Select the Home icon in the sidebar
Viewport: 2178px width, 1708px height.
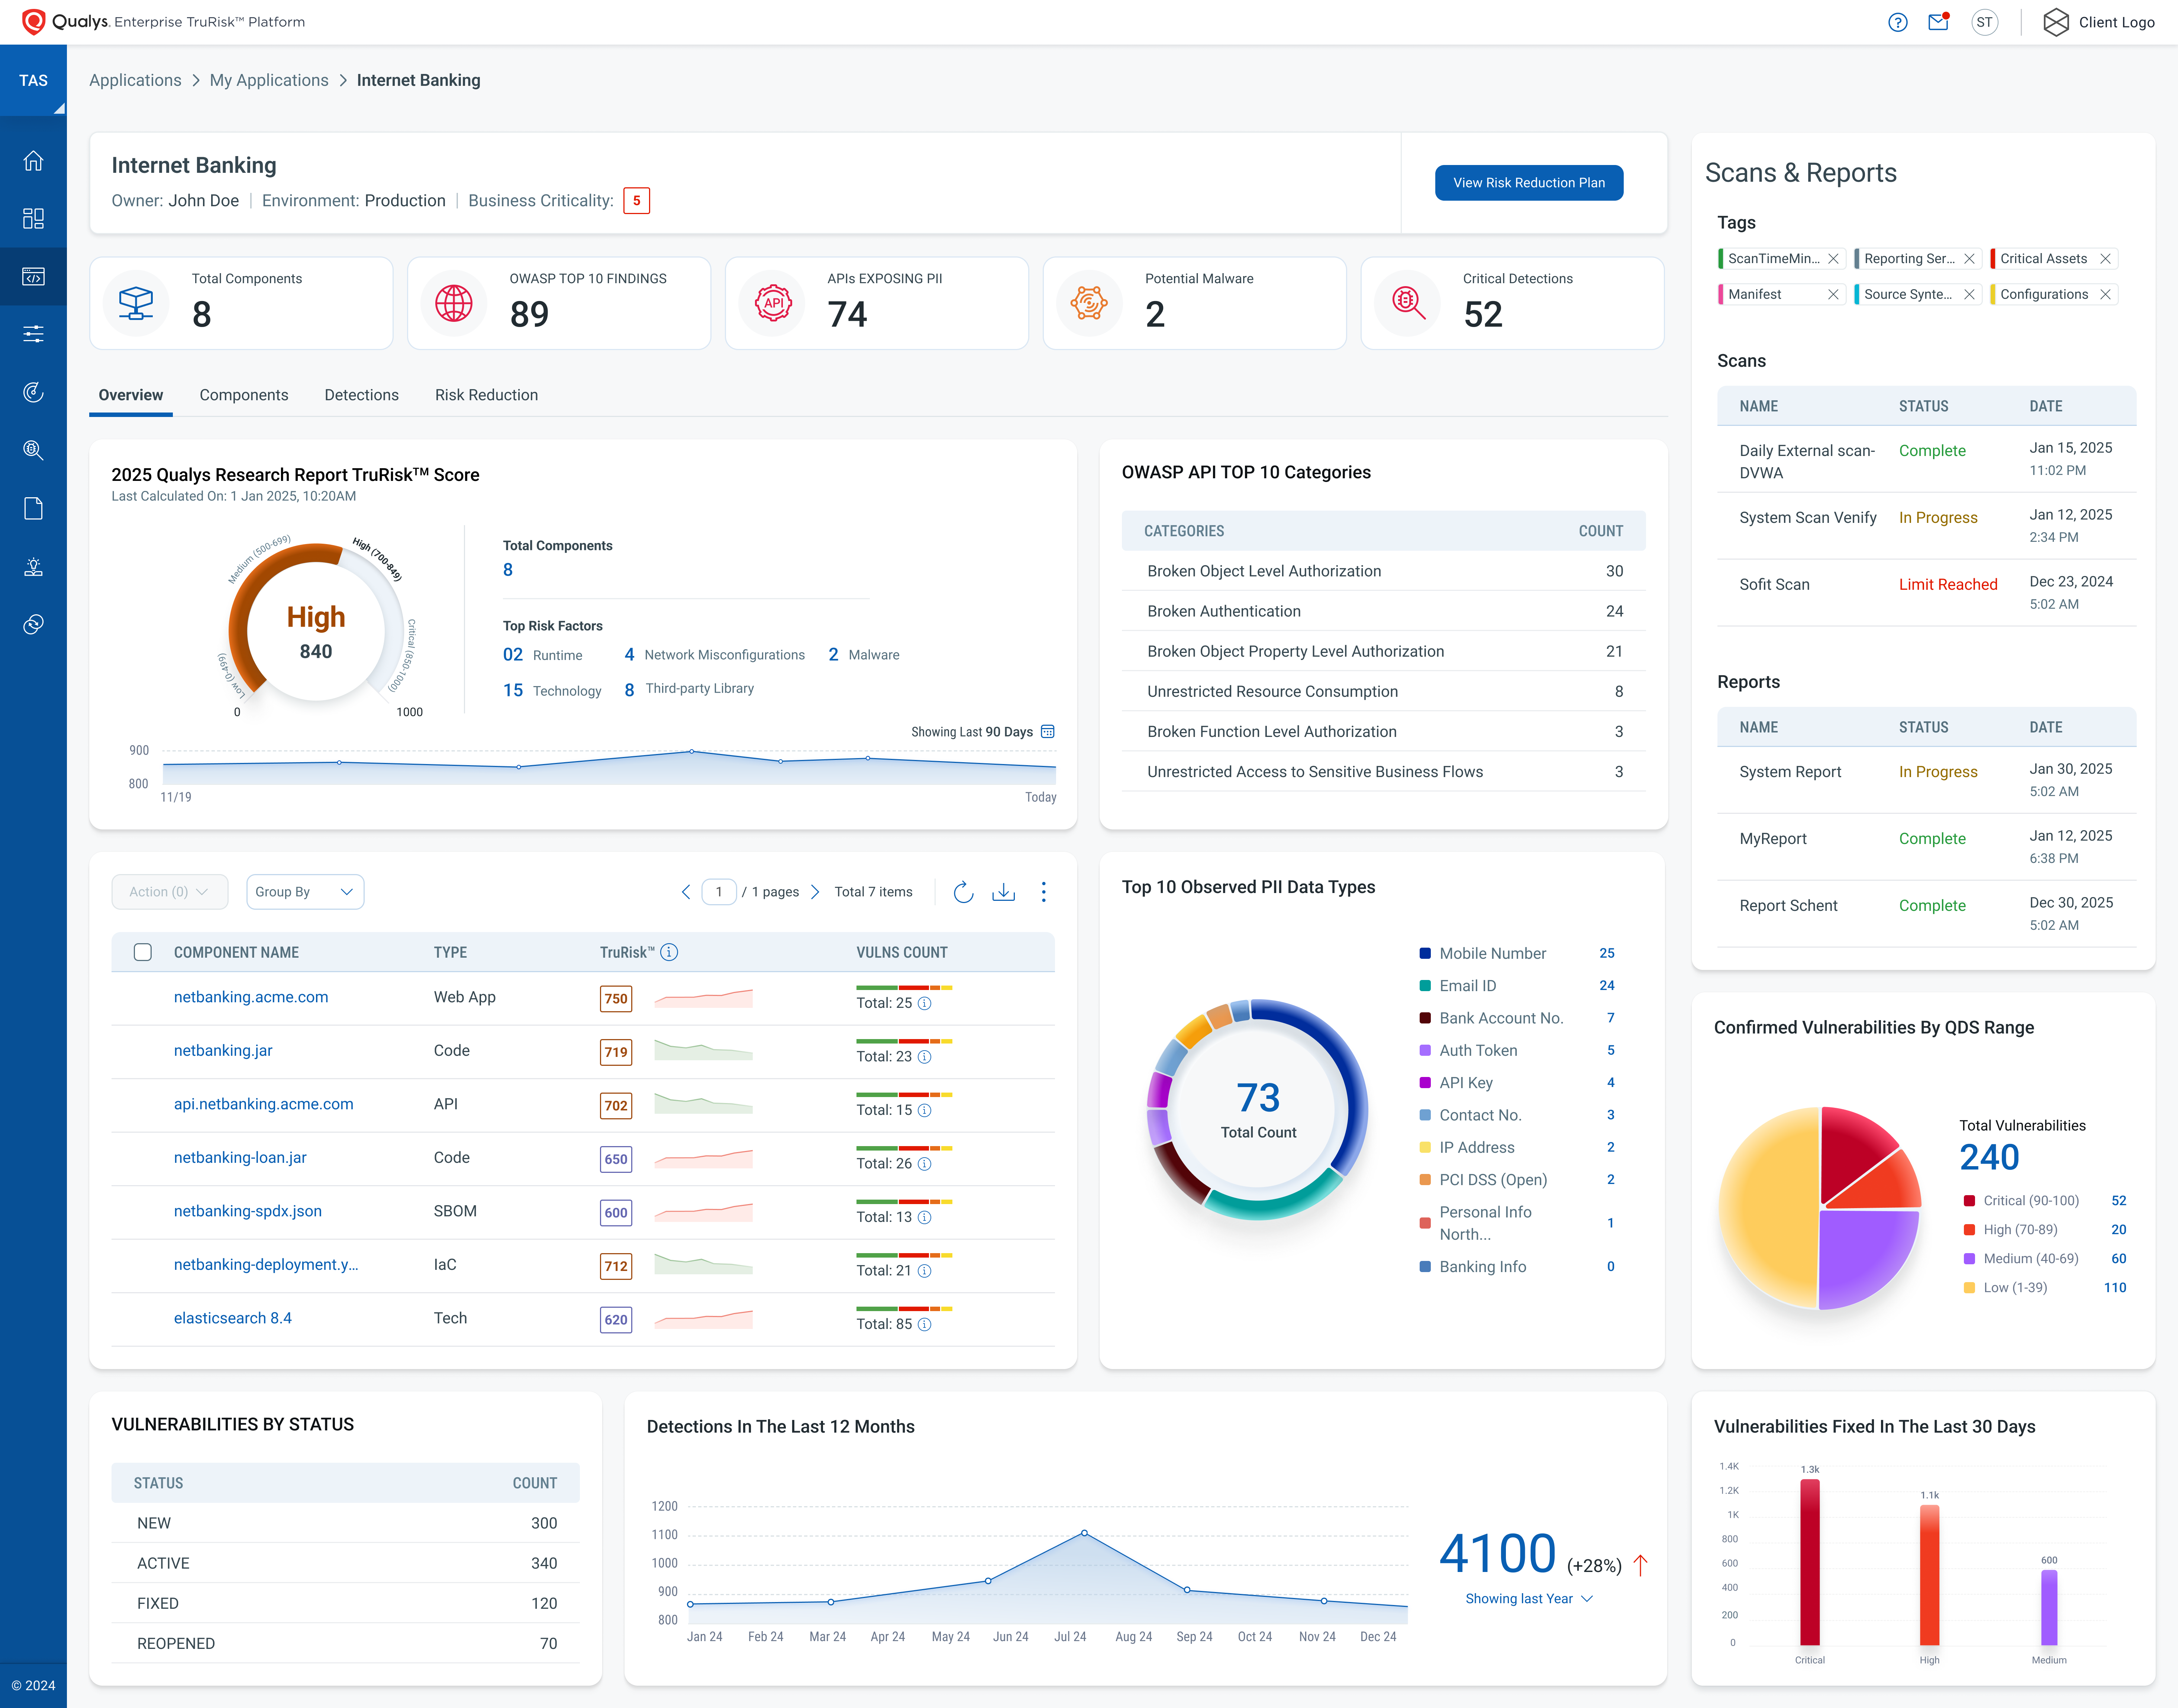click(x=34, y=160)
